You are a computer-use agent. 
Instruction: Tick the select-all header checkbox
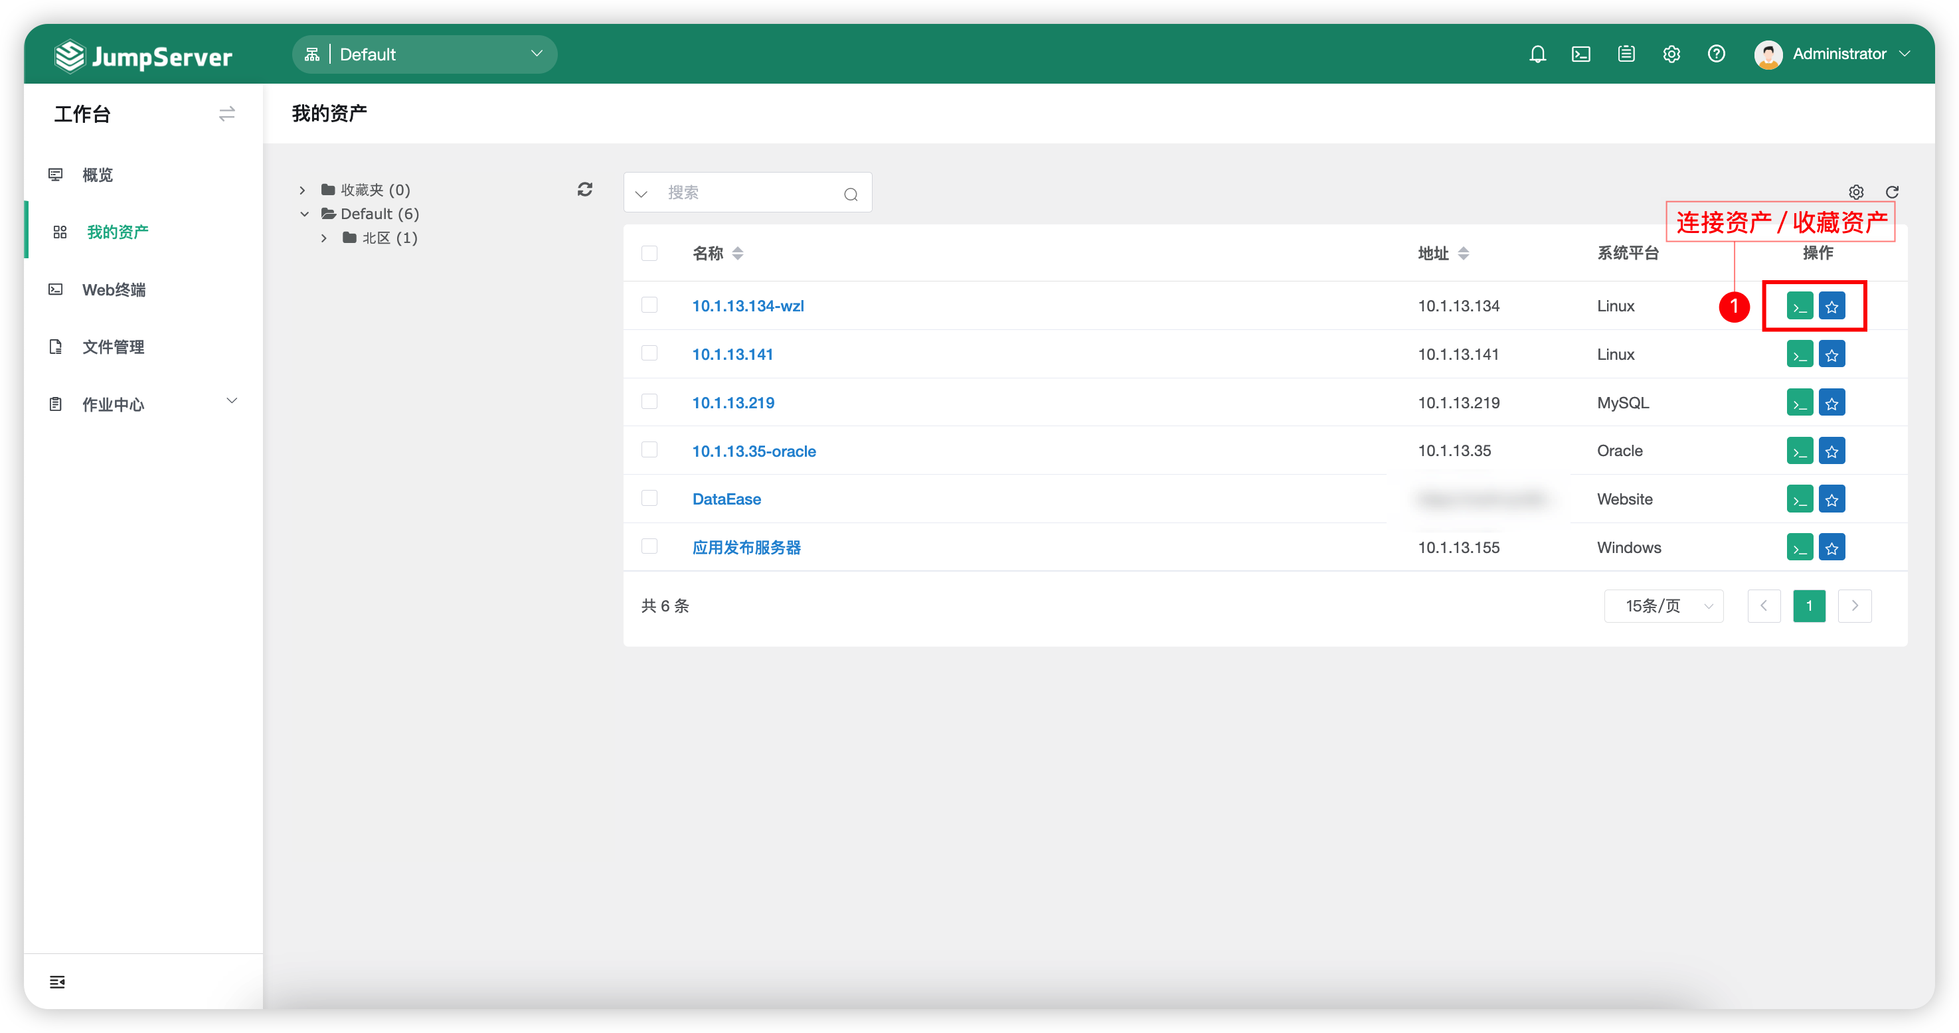click(x=649, y=253)
